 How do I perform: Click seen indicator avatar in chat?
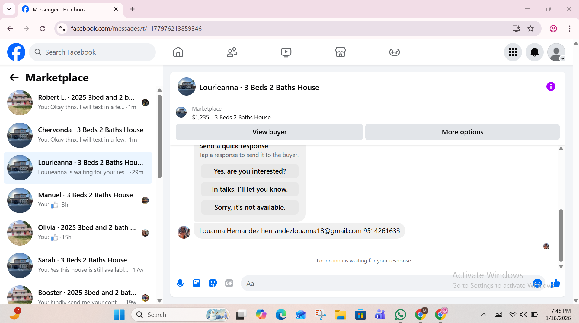click(x=546, y=246)
